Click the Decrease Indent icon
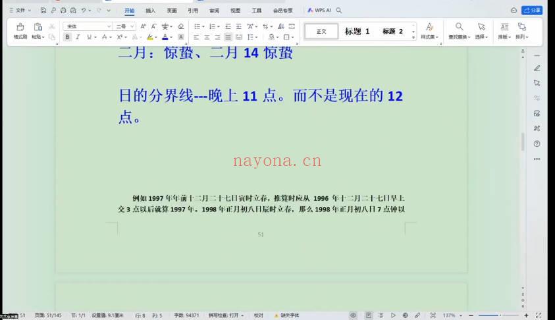This screenshot has width=555, height=320. (228, 26)
